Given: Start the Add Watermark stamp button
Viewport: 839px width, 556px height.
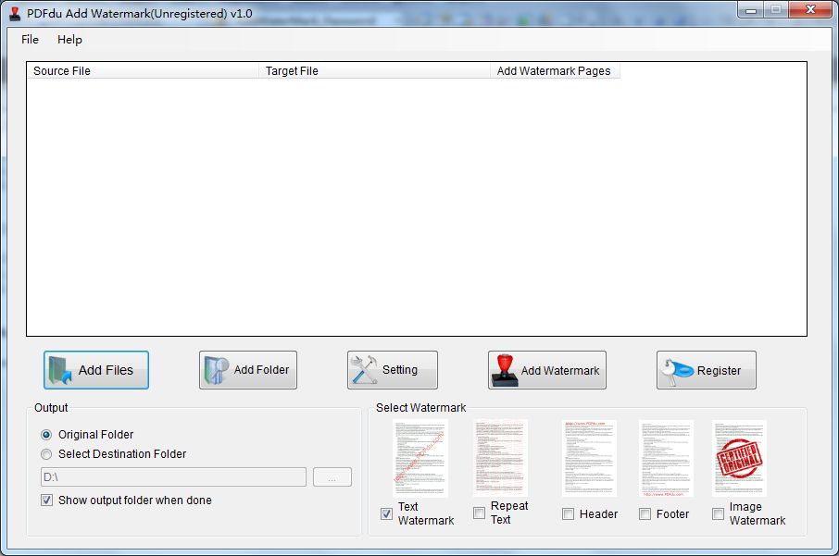Looking at the screenshot, I should tap(547, 370).
